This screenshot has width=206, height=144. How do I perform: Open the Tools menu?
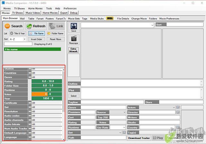coord(49,8)
